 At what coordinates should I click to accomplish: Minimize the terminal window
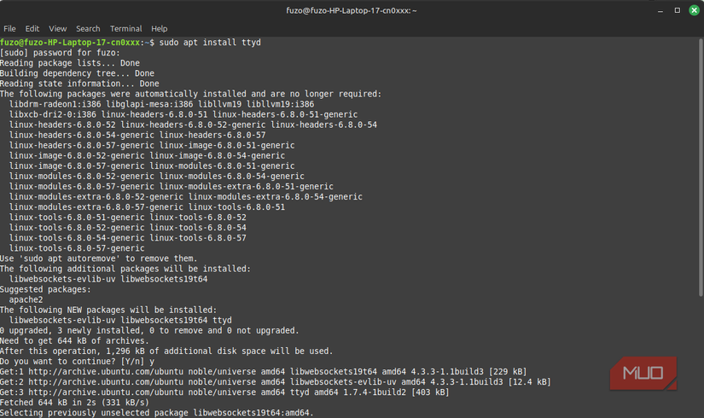660,10
